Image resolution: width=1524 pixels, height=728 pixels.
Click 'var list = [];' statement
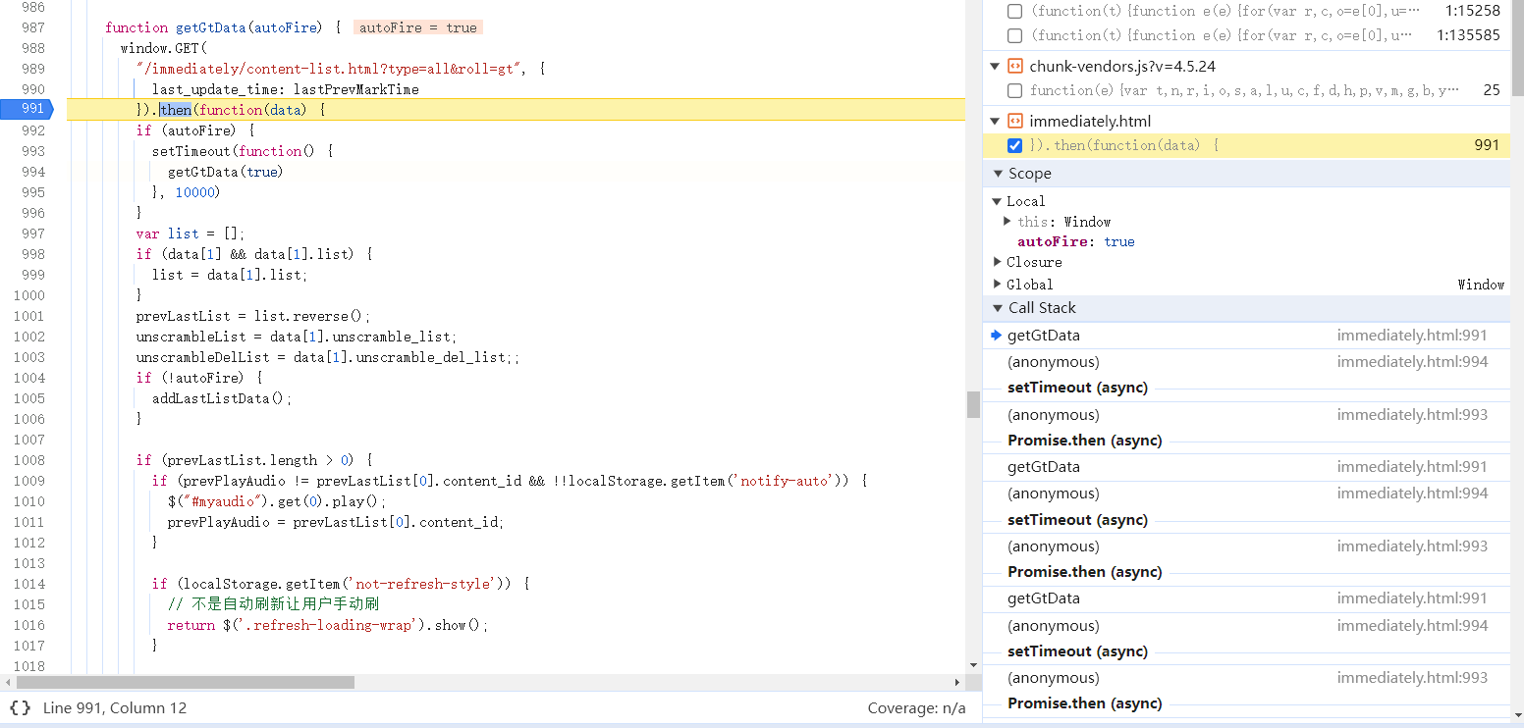tap(190, 234)
